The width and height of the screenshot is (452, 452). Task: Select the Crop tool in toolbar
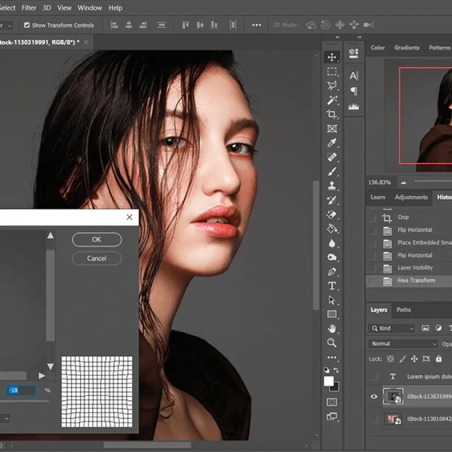(332, 114)
